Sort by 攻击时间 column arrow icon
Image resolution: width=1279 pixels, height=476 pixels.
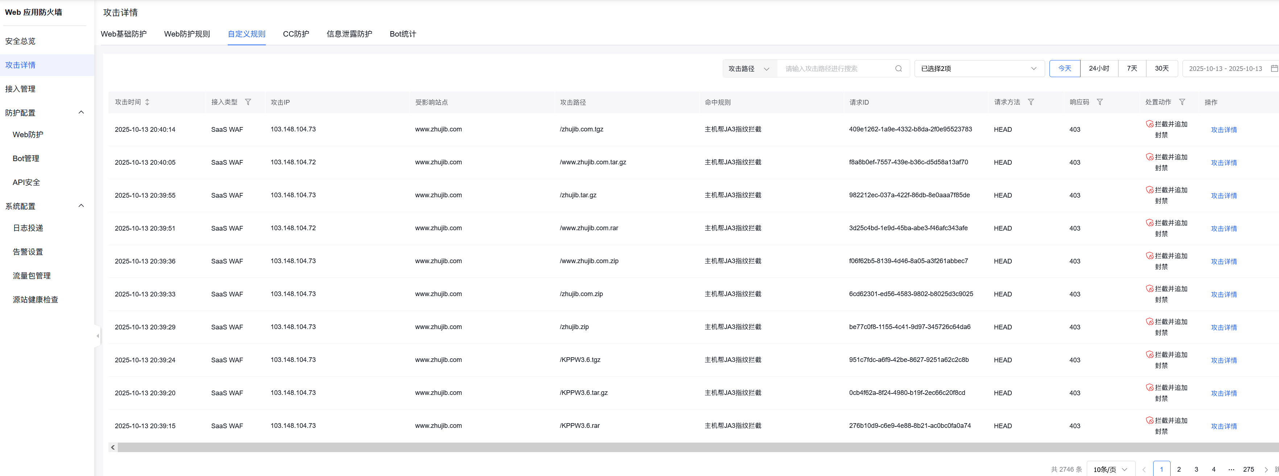(x=148, y=102)
